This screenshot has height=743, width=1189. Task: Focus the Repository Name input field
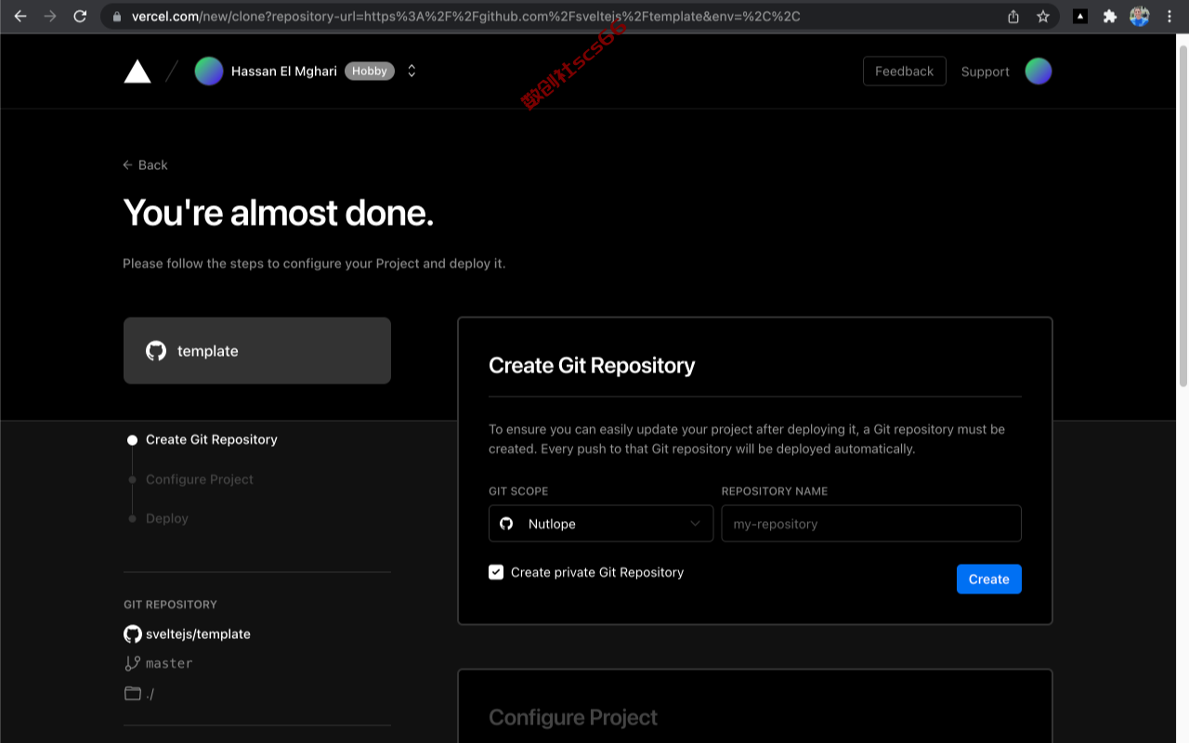tap(871, 524)
